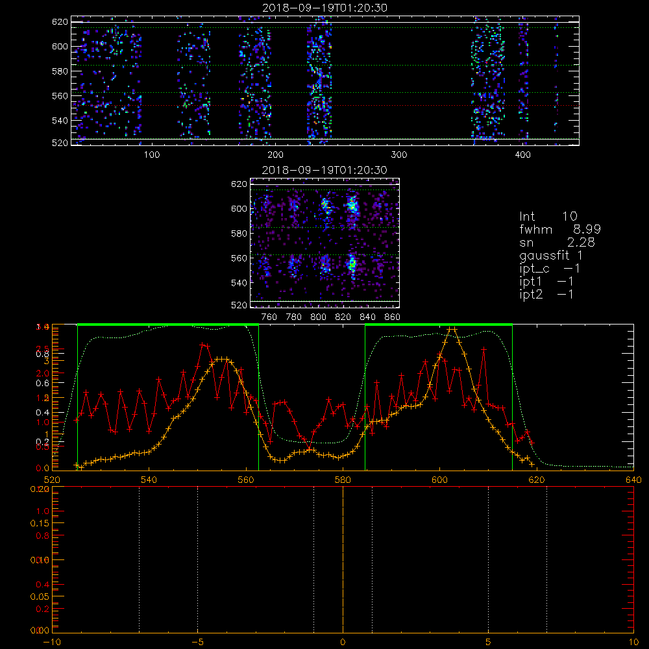The image size is (649, 649).
Task: Click the 'ipt1 -1' readout
Action: [546, 282]
